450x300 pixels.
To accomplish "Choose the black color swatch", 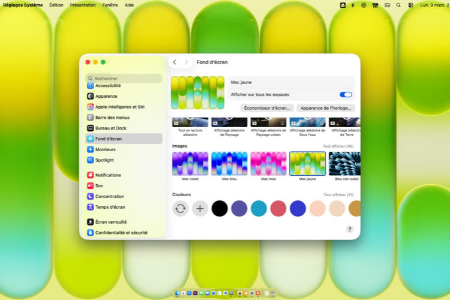I will (x=220, y=208).
